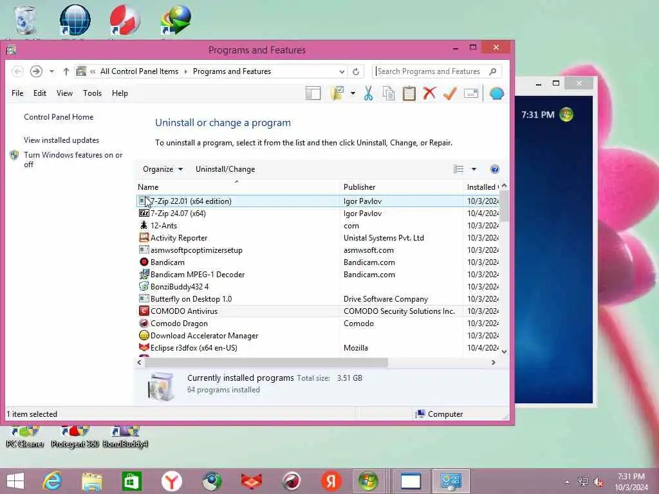Click the Uninstall/Change button

pos(225,169)
